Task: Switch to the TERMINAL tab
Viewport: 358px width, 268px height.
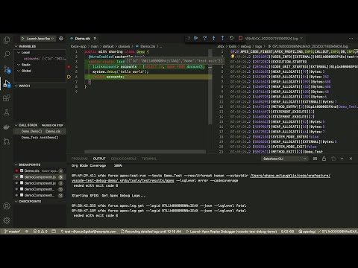Action: pyautogui.click(x=149, y=159)
